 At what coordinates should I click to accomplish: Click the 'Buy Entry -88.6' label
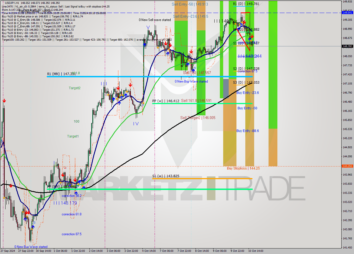(248, 131)
